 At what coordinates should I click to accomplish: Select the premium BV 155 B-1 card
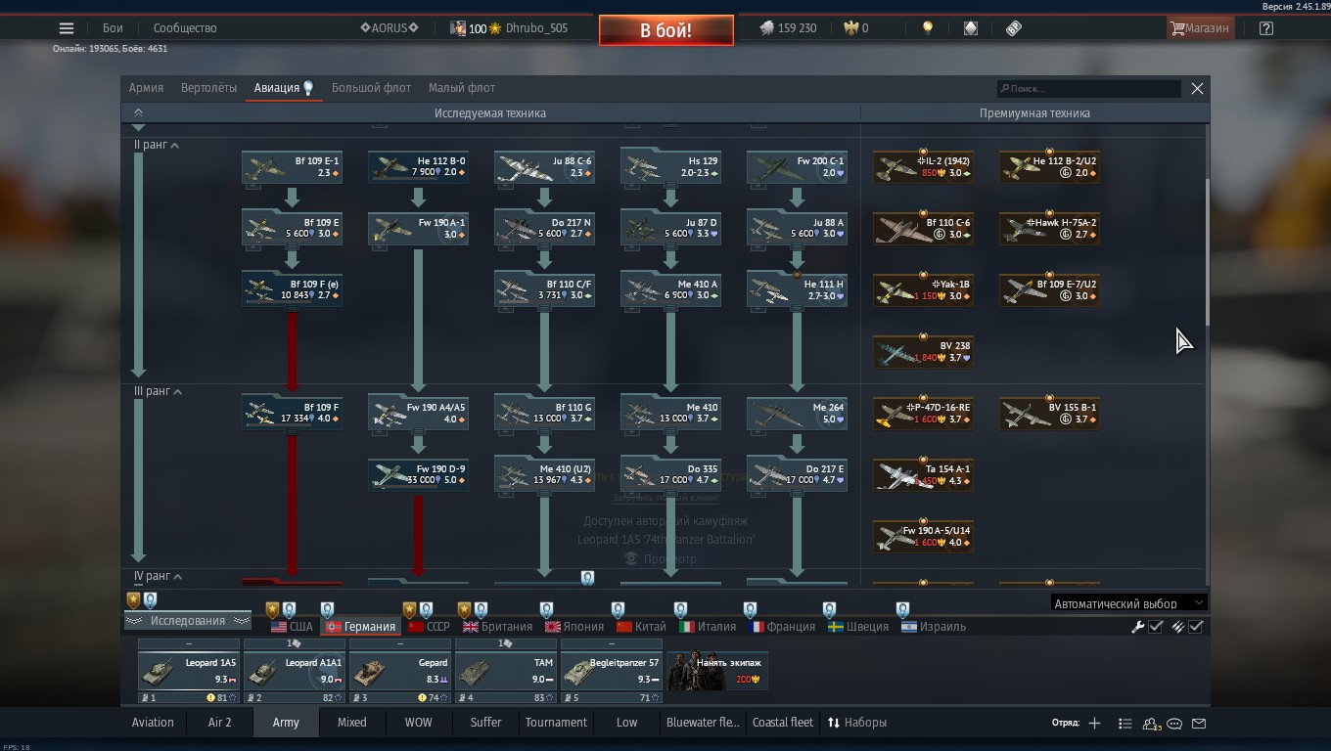[1049, 414]
